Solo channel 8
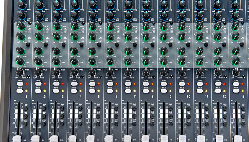 pyautogui.click(x=146, y=91)
